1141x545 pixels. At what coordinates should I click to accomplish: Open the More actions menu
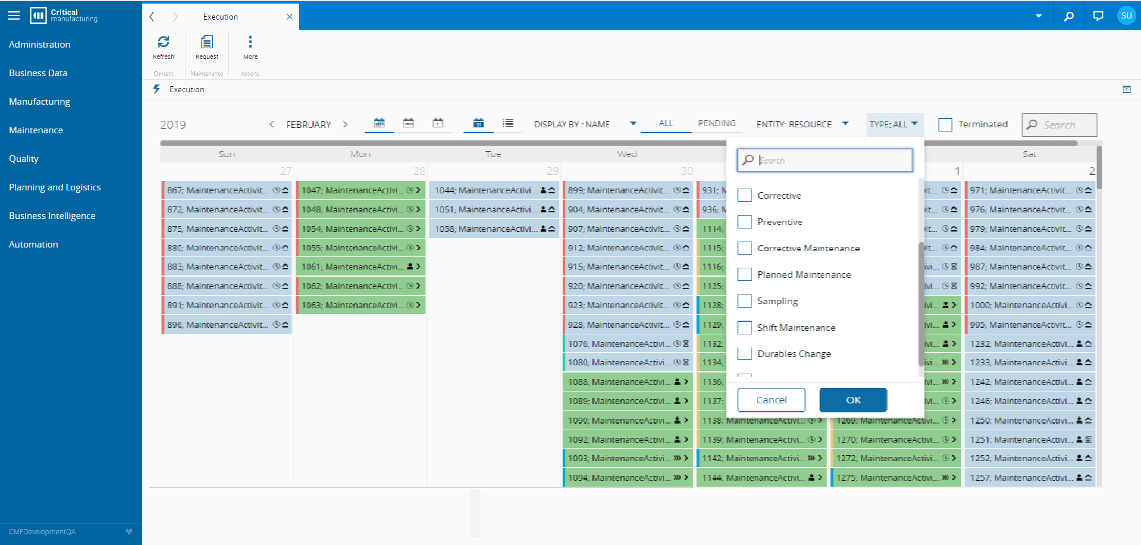[x=250, y=42]
